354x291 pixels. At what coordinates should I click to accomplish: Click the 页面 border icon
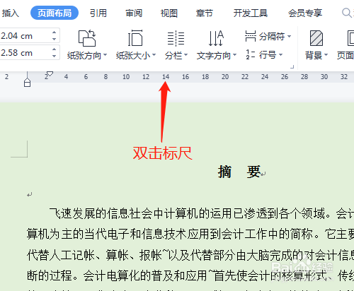pyautogui.click(x=350, y=38)
